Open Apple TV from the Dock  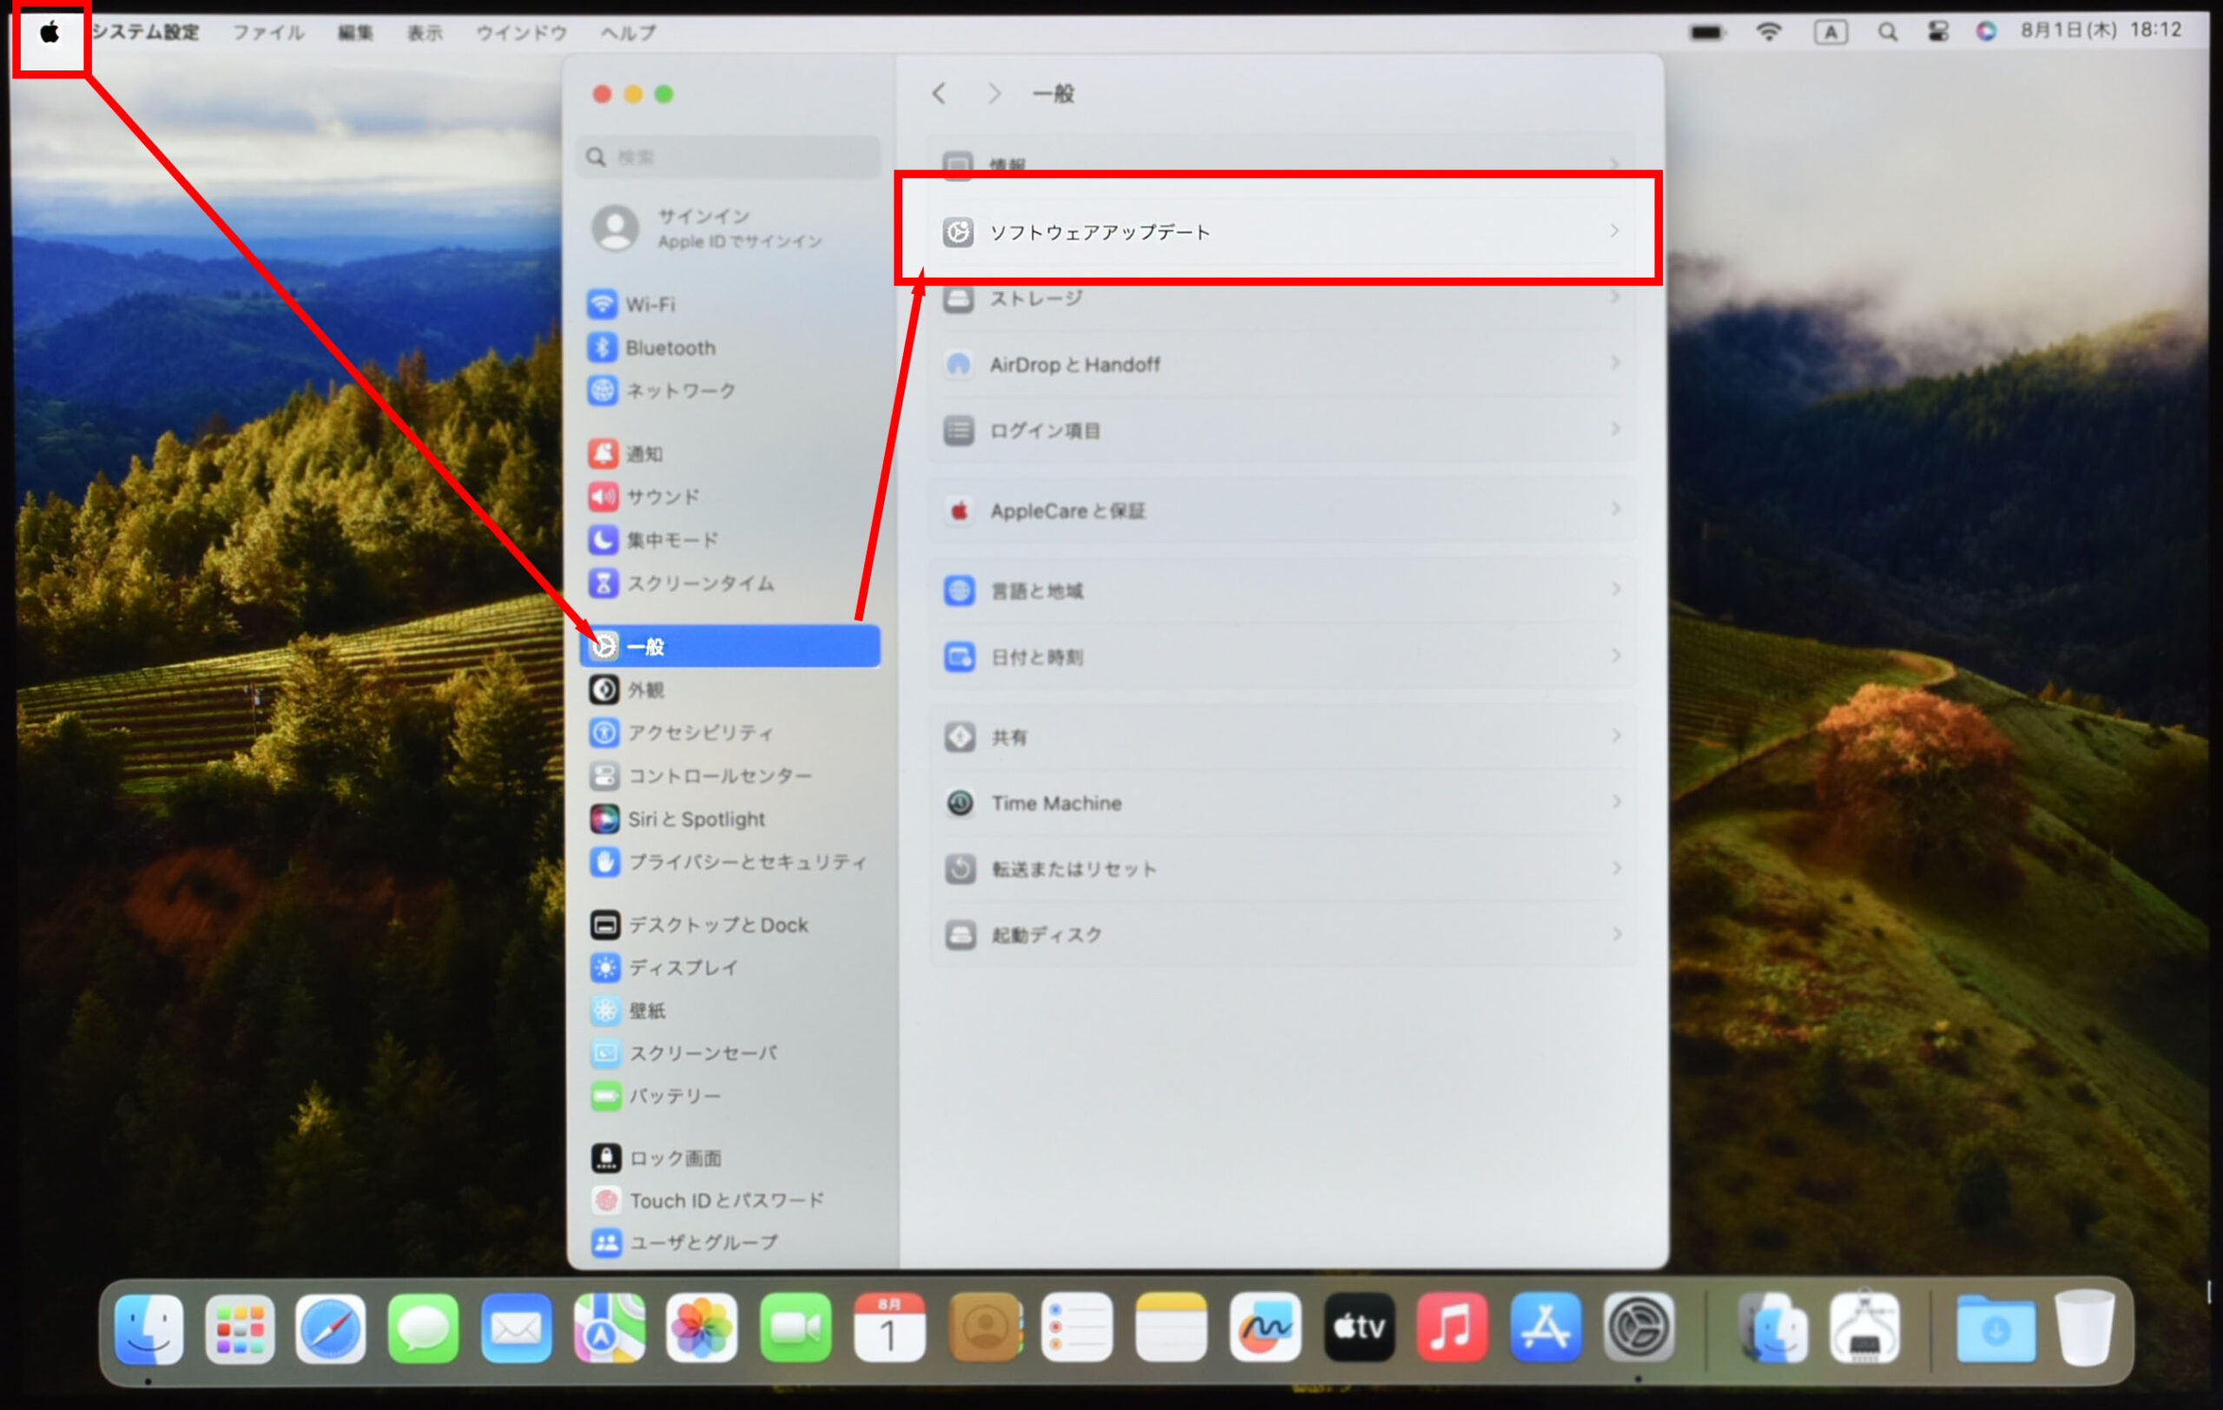pos(1359,1328)
